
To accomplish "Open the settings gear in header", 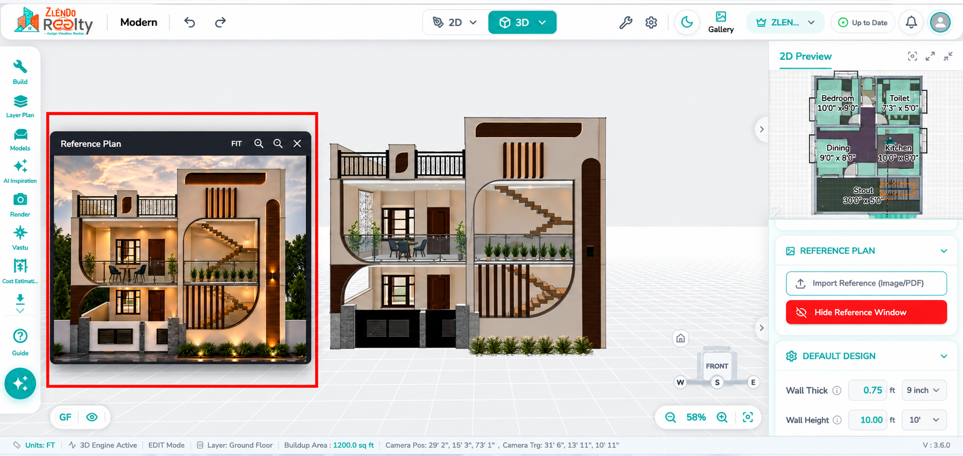I will (651, 22).
